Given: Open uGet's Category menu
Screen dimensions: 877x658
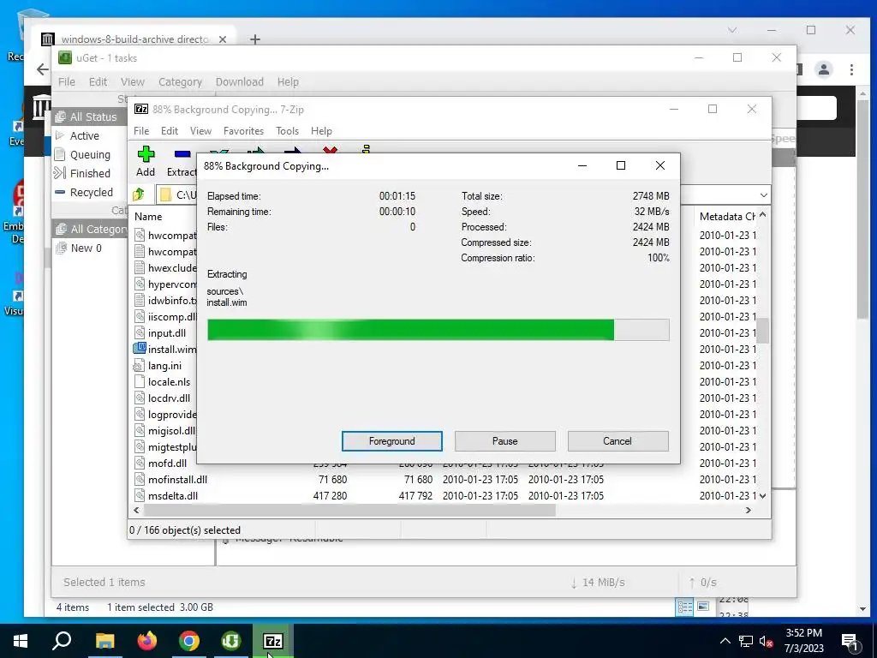Looking at the screenshot, I should click(180, 81).
